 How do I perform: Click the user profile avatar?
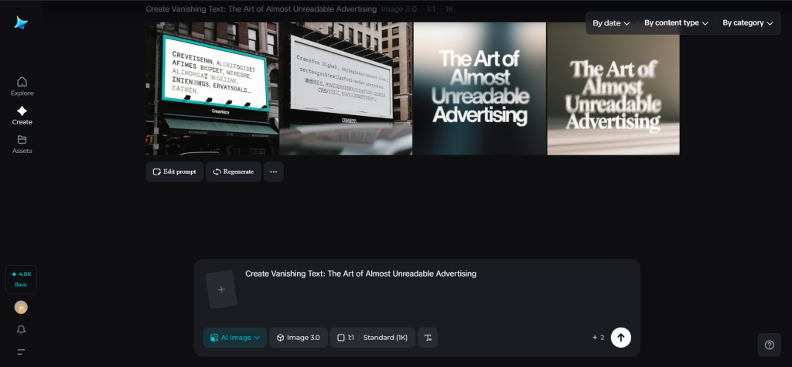pos(21,308)
